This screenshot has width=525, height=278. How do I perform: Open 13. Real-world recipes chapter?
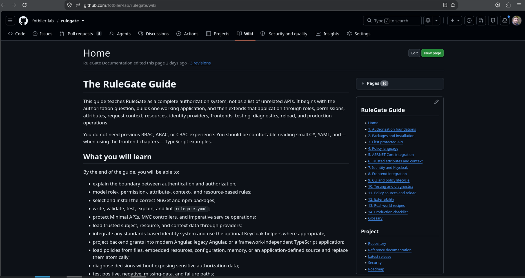pyautogui.click(x=386, y=206)
